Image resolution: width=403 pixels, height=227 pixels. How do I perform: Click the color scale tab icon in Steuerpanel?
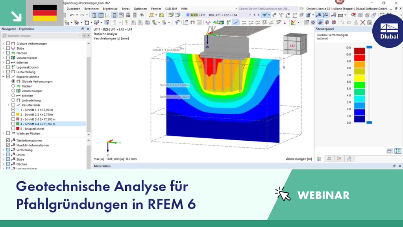[x=319, y=159]
